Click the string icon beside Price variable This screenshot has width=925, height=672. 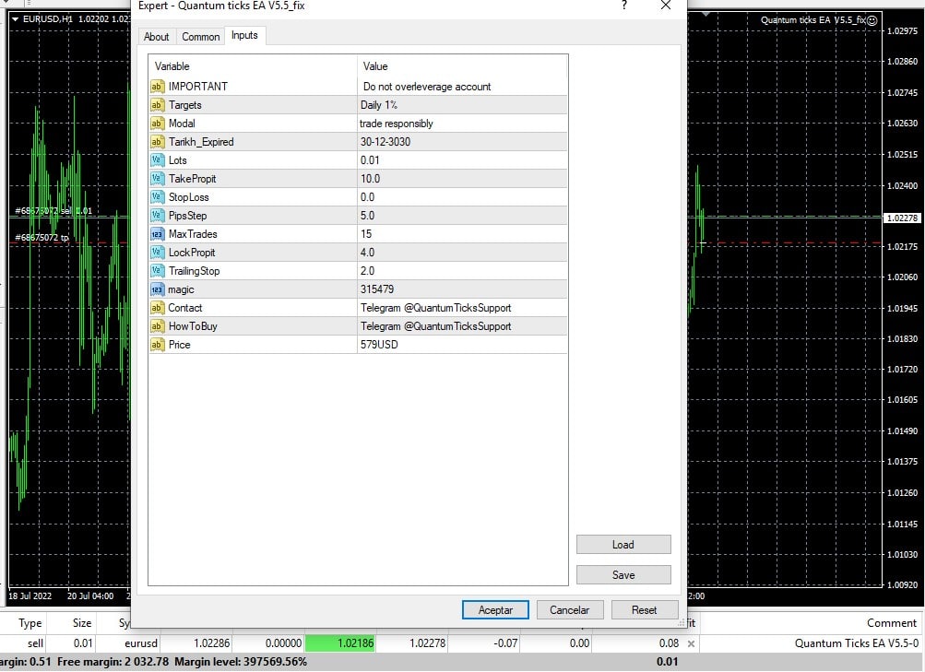(157, 345)
